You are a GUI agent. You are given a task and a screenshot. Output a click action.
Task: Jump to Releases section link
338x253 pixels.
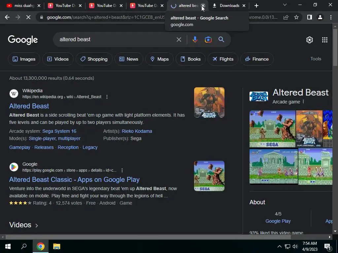(x=44, y=147)
